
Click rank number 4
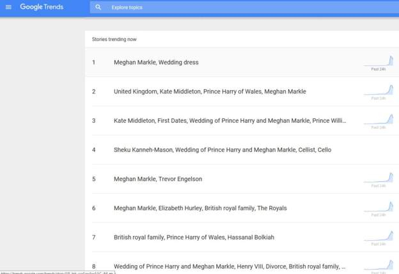point(93,150)
